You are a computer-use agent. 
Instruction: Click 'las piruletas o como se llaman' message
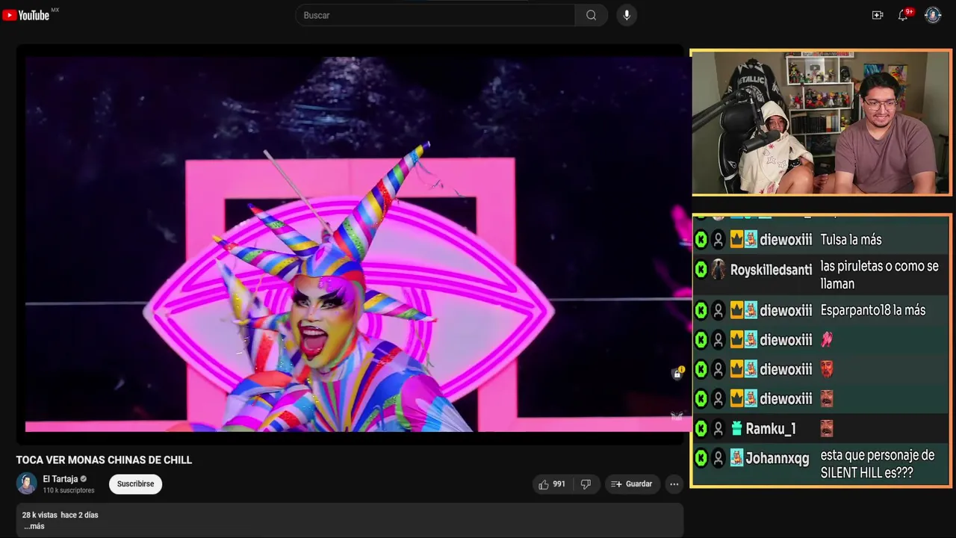coord(879,275)
